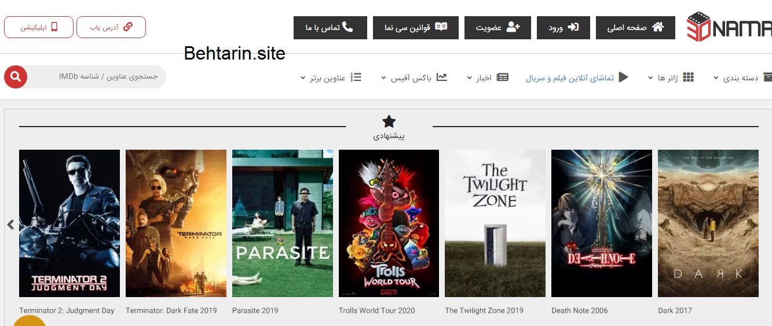This screenshot has width=772, height=326.
Task: Click the اپلیکیشن outlined button
Action: coord(39,27)
